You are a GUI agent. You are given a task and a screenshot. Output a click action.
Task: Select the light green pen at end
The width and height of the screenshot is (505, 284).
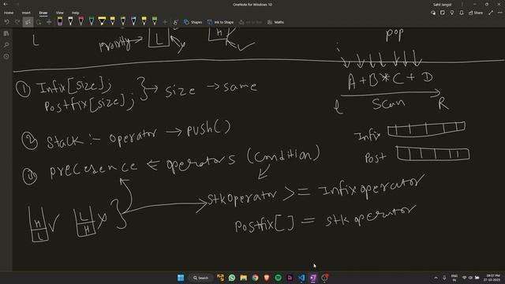pos(155,21)
